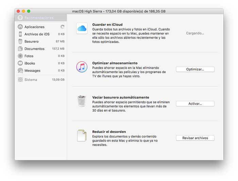Click the loading spinner beside Aplicaciones
The image size is (238, 181).
pos(62,27)
